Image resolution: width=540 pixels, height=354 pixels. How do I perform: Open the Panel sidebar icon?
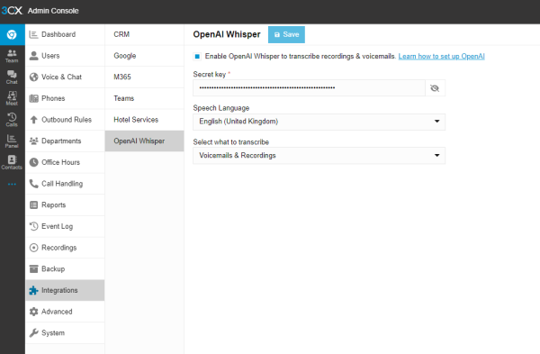[x=12, y=141]
